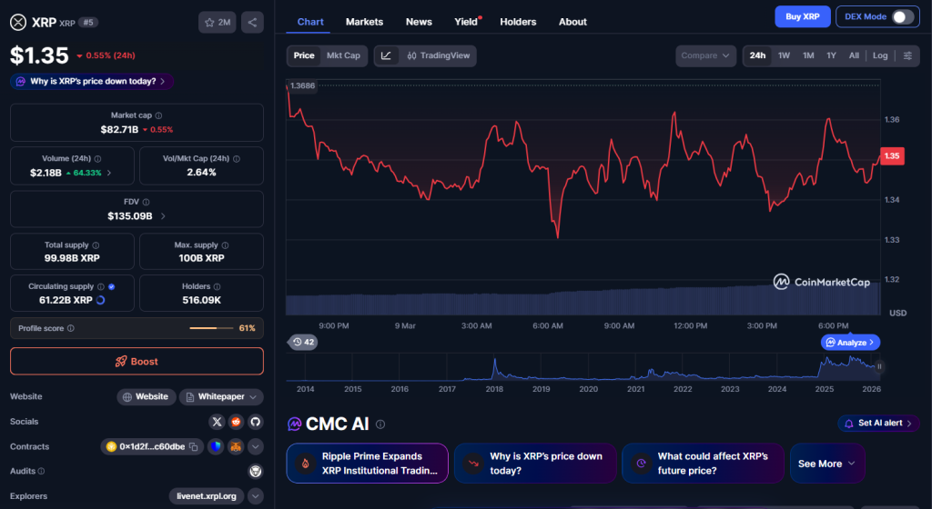Open the chart settings sliders icon
The image size is (932, 509).
click(907, 56)
